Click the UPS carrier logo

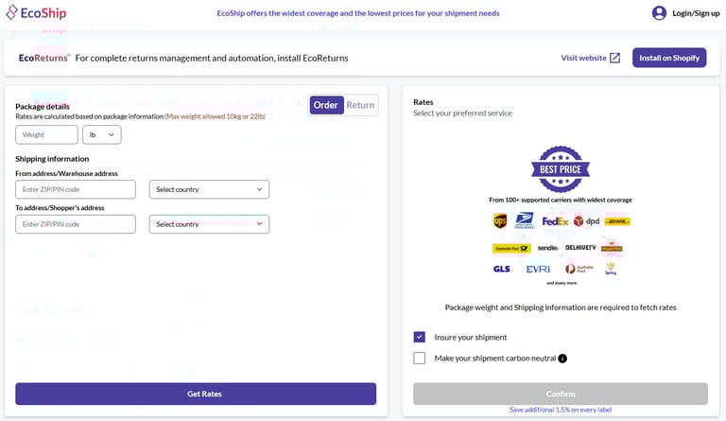point(500,221)
